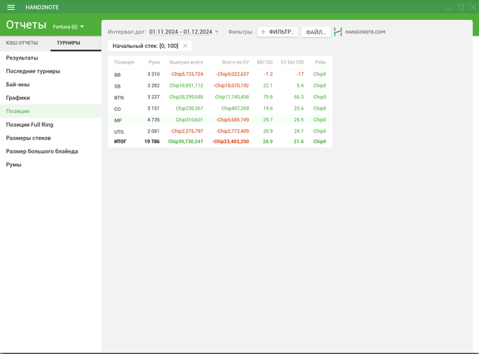The height and width of the screenshot is (354, 479).
Task: Click total hands 19 786
Action: click(x=152, y=142)
